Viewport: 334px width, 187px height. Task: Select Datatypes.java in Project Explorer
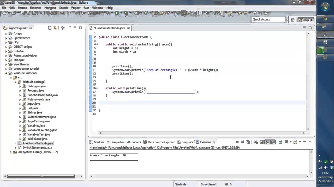[37, 86]
